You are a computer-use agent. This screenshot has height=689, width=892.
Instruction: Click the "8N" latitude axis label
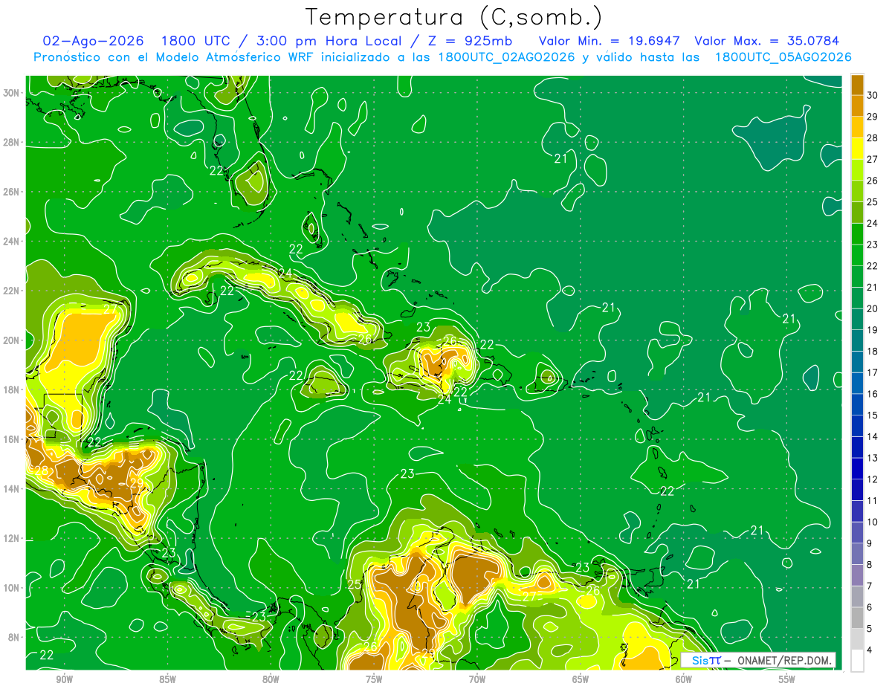pyautogui.click(x=15, y=637)
